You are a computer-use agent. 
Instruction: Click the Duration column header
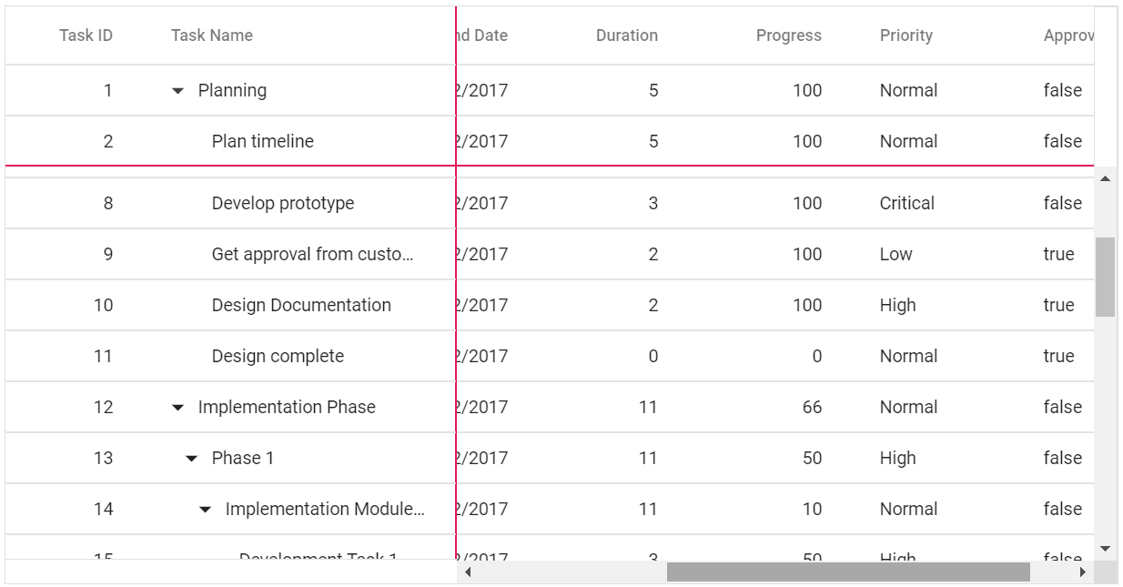pyautogui.click(x=626, y=35)
